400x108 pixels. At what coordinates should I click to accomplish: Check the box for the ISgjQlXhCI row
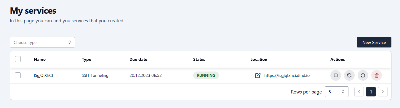click(x=18, y=75)
